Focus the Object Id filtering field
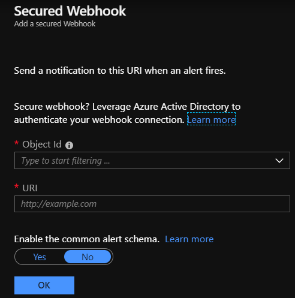 pos(152,161)
